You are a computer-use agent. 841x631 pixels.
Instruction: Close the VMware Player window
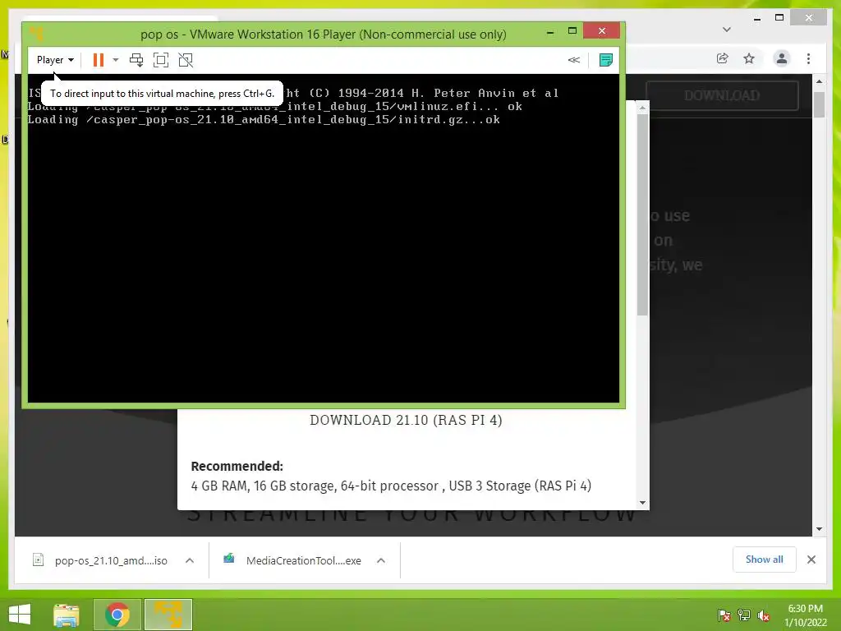click(601, 31)
